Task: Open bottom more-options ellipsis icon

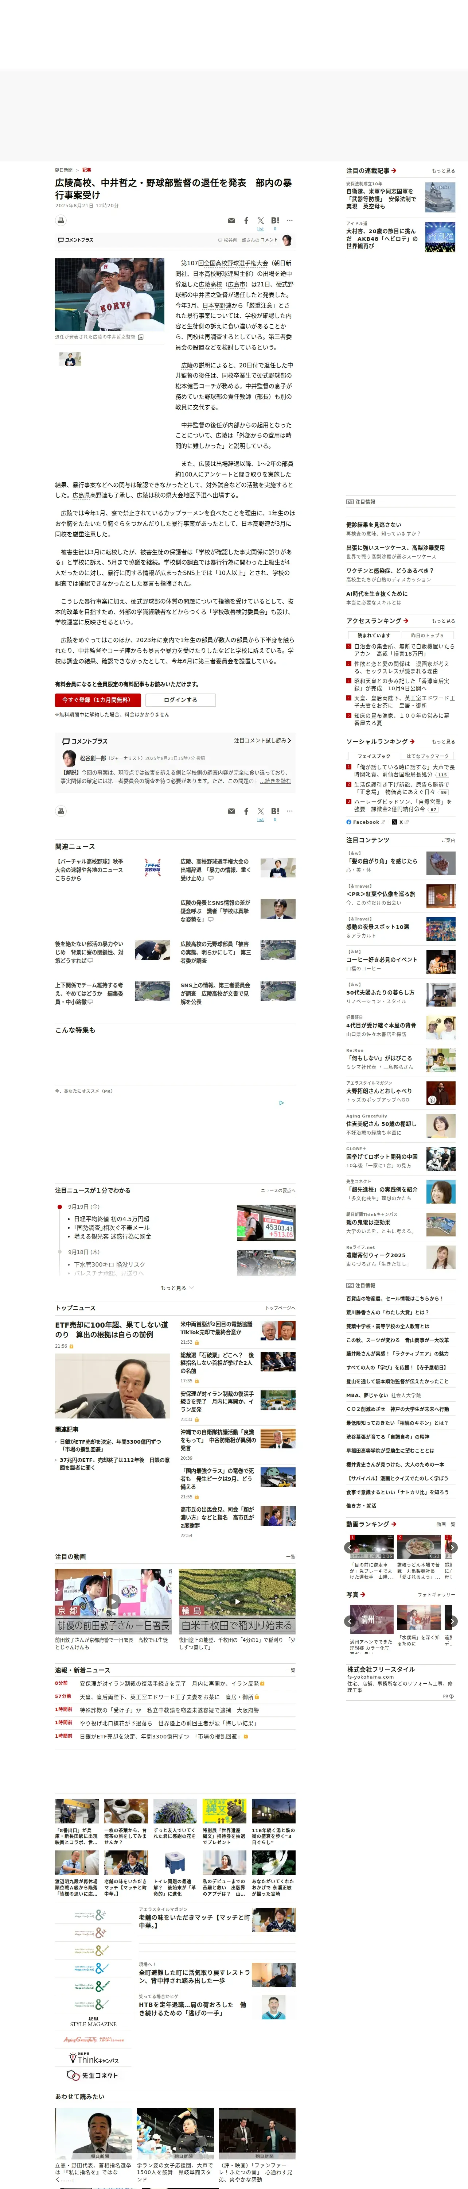Action: (290, 811)
